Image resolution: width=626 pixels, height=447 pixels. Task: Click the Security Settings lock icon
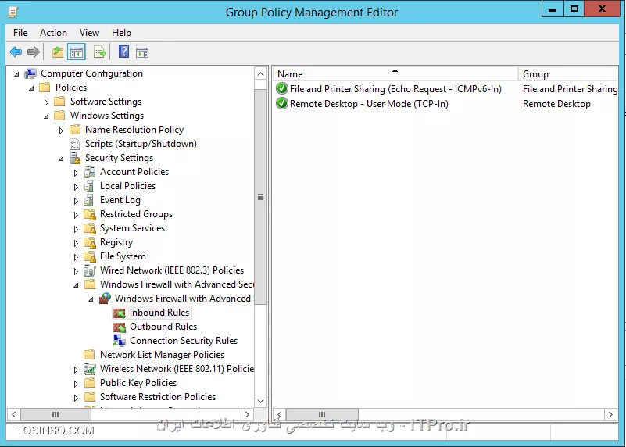pyautogui.click(x=75, y=158)
